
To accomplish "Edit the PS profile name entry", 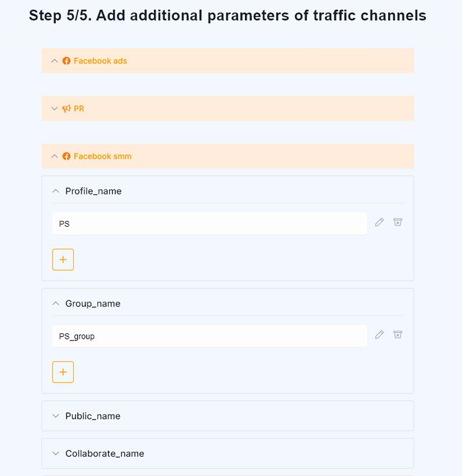I will (379, 222).
